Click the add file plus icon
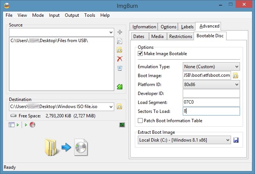This screenshot has width=255, height=174. click(x=120, y=32)
